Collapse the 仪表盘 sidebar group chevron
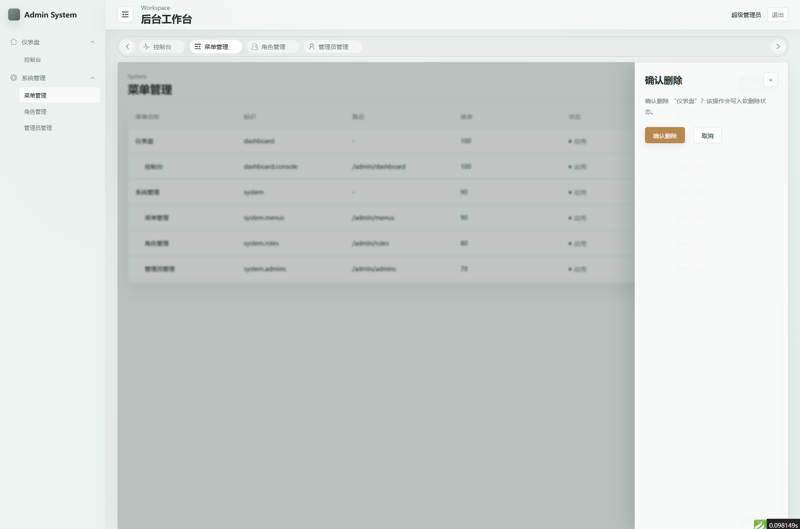The height and width of the screenshot is (529, 800). [x=92, y=42]
